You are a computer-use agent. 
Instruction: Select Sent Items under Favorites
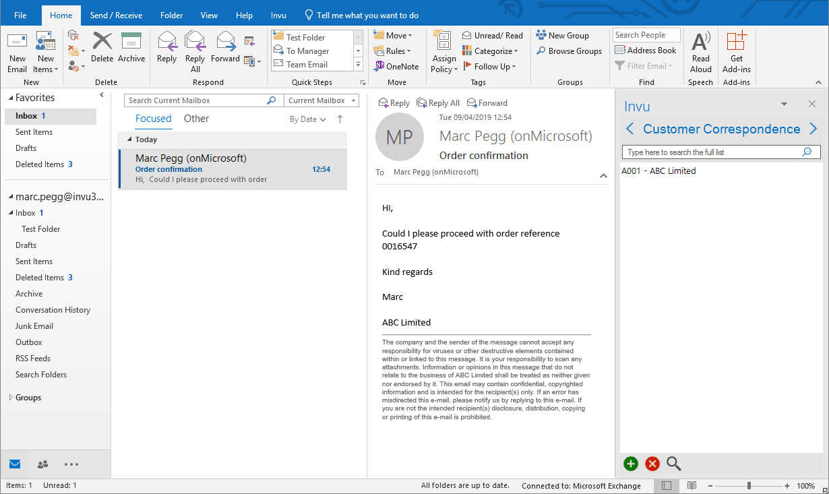(34, 132)
